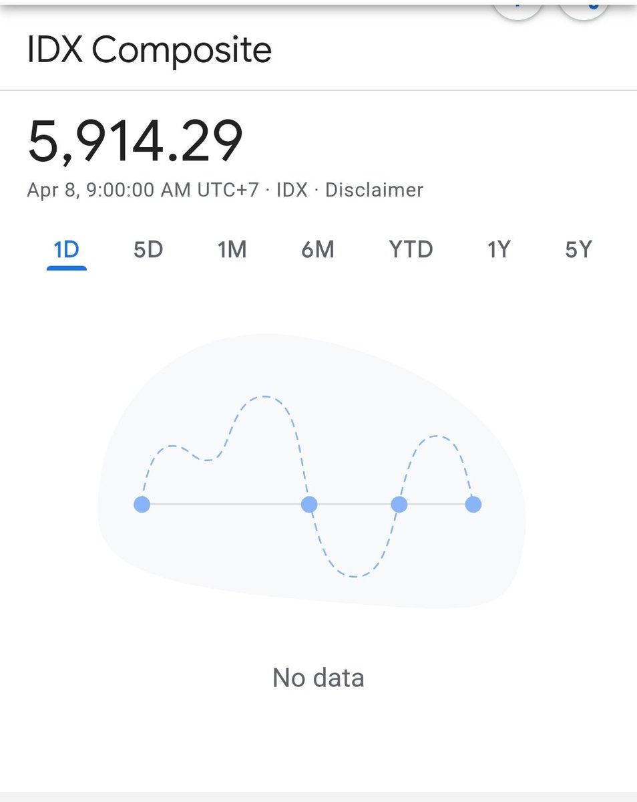The width and height of the screenshot is (637, 802).
Task: Switch to the 5D time range tab
Action: click(148, 249)
